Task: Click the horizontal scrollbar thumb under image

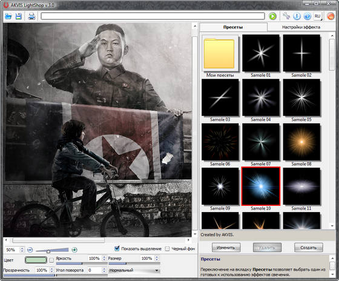Action: [58, 240]
